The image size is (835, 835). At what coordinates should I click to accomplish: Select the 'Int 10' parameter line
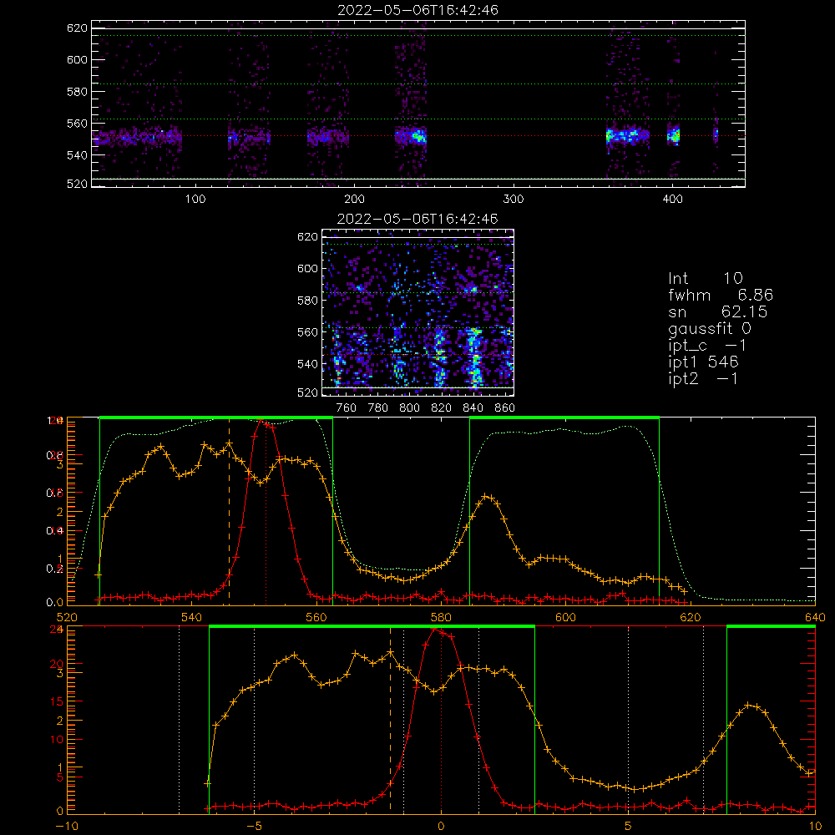click(705, 278)
